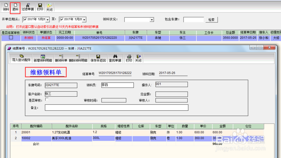This screenshot has height=158, width=281.
Task: Check the 是否结算审核 box in the order row
Action: click(11, 38)
